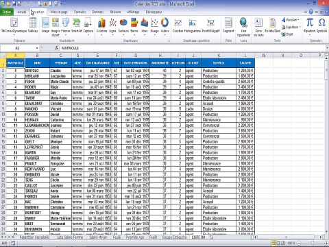Switch to the Formules tab

point(80,12)
